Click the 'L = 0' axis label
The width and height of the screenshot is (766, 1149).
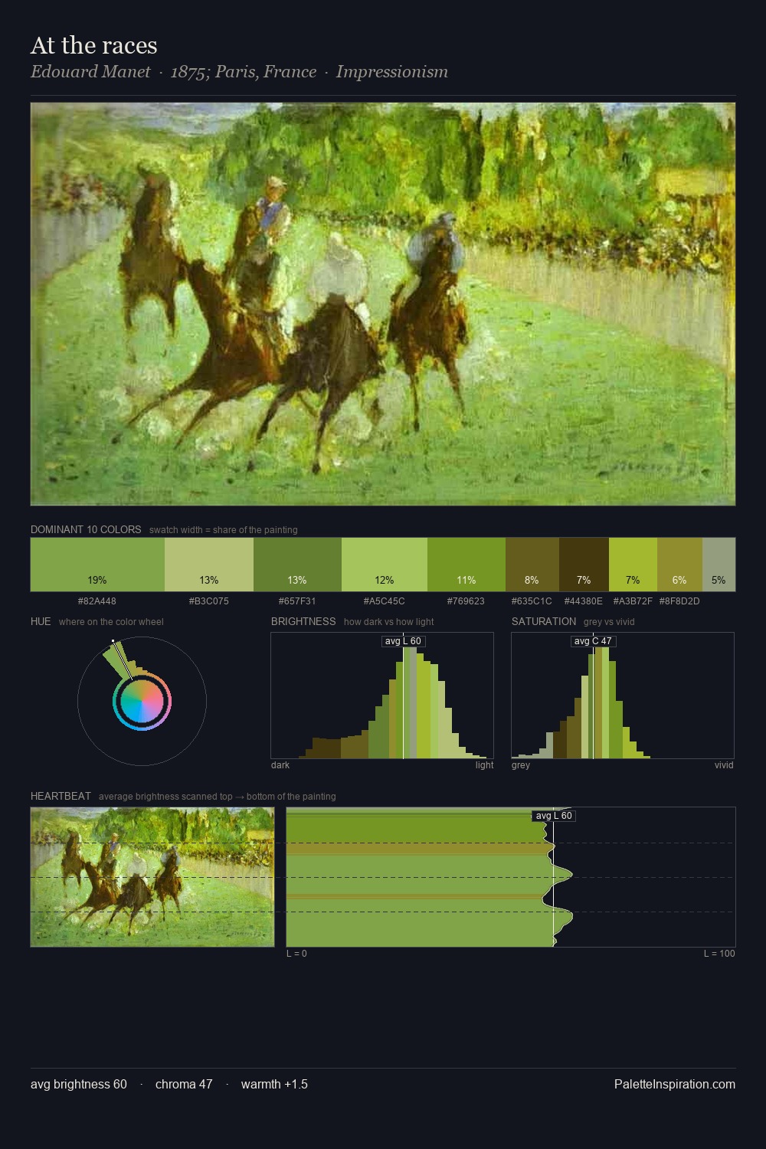(296, 954)
